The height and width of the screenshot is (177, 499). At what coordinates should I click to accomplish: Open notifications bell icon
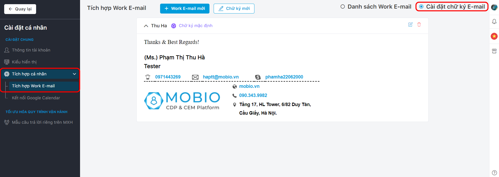(x=494, y=22)
